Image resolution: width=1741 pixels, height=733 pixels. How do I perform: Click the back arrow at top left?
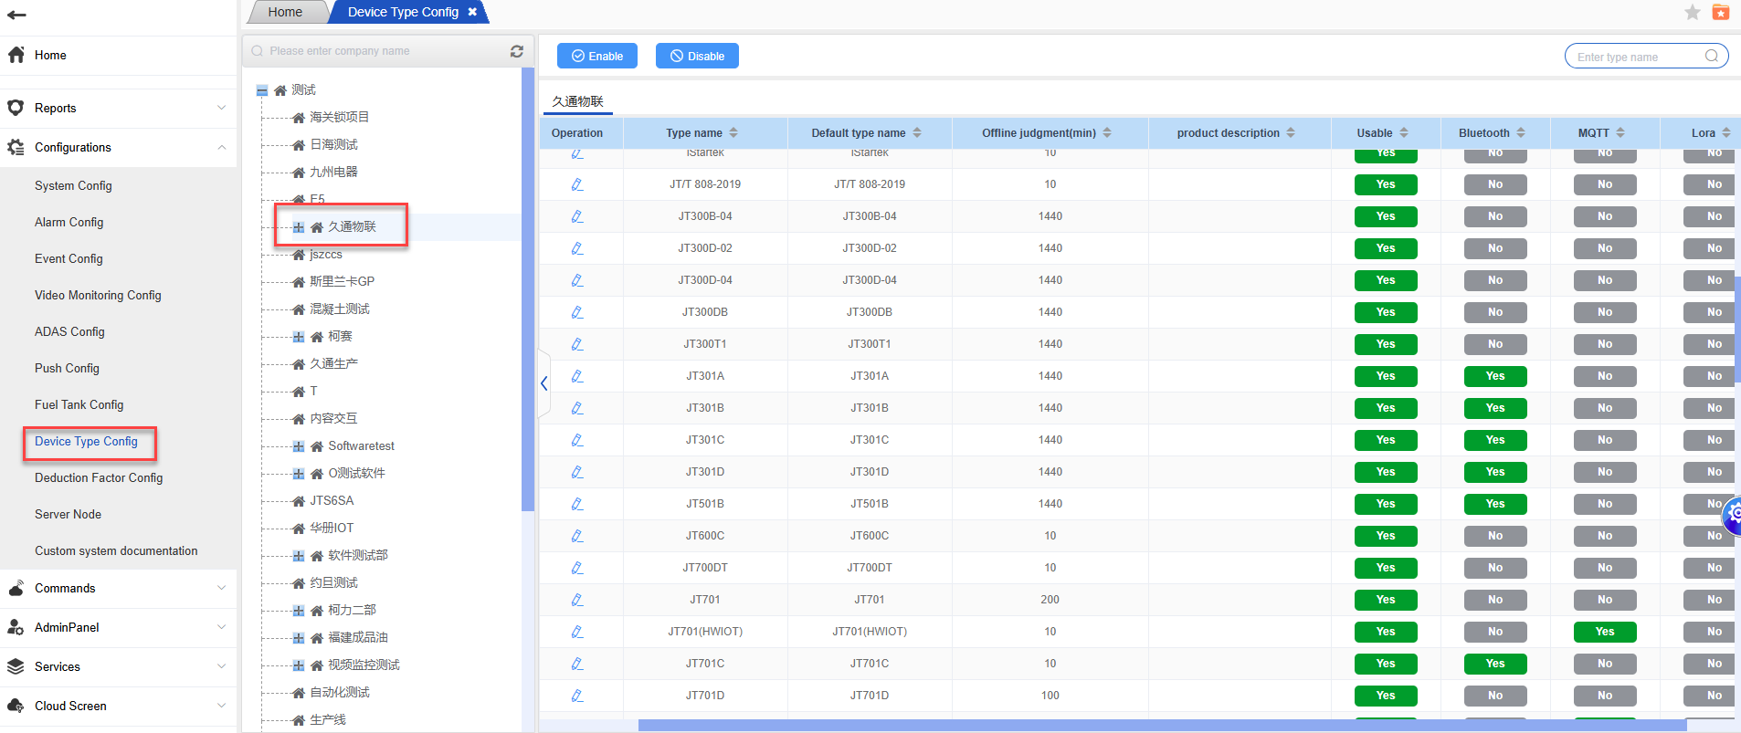[x=16, y=15]
